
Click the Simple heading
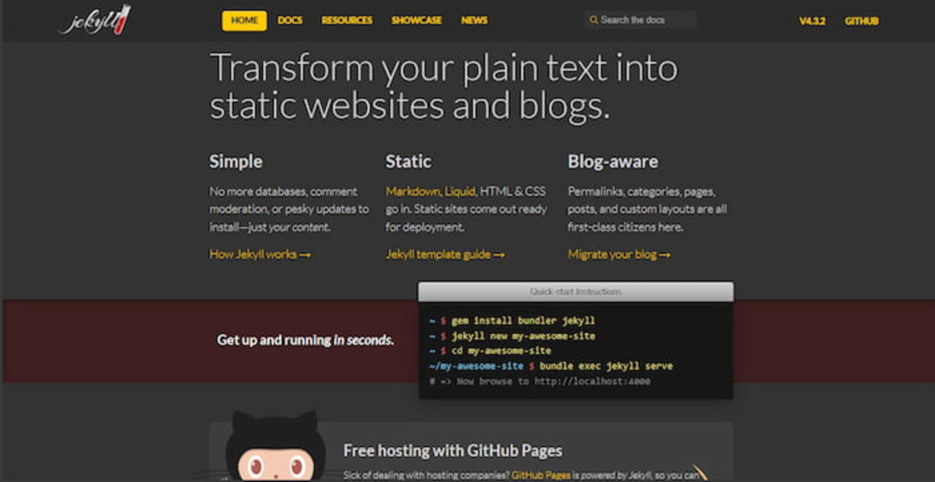coord(236,162)
